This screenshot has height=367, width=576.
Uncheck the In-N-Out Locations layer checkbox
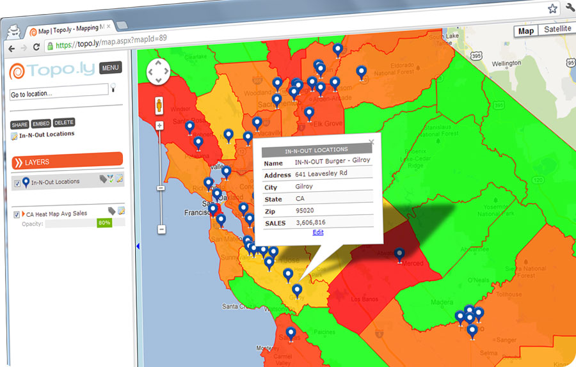[17, 183]
